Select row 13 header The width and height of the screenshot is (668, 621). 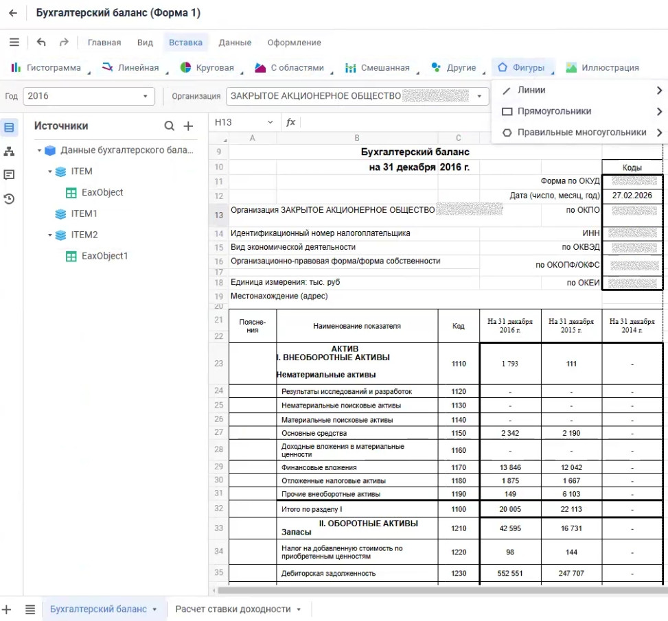tap(219, 215)
